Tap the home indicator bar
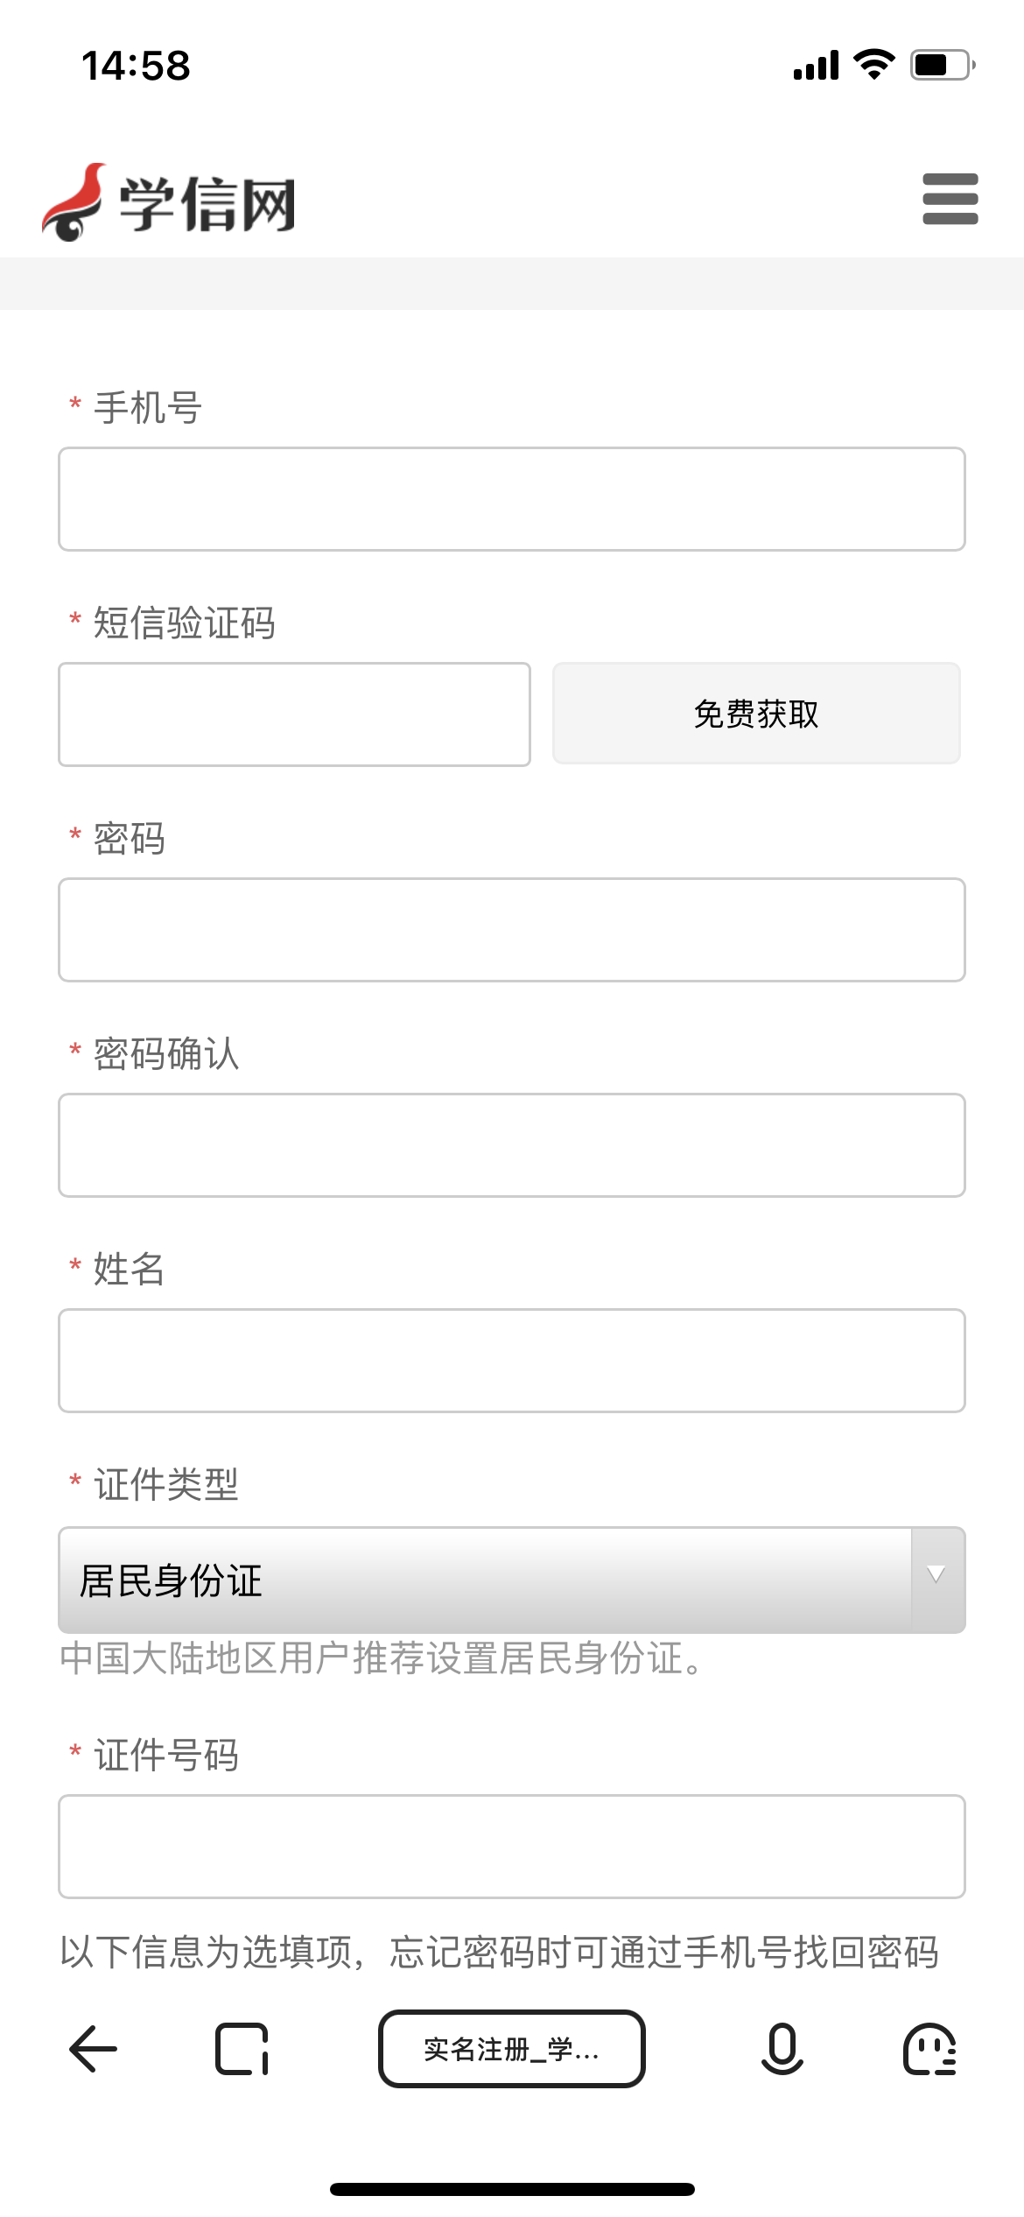The image size is (1024, 2217). point(511,2189)
